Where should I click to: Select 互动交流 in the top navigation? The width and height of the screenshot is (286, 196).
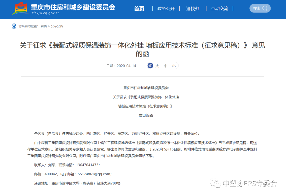(219, 9)
